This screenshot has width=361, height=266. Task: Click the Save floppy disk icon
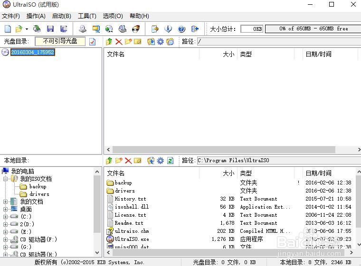[50, 29]
